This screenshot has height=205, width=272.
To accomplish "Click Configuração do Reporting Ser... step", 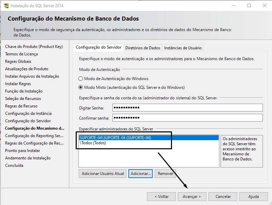I will pyautogui.click(x=34, y=136).
